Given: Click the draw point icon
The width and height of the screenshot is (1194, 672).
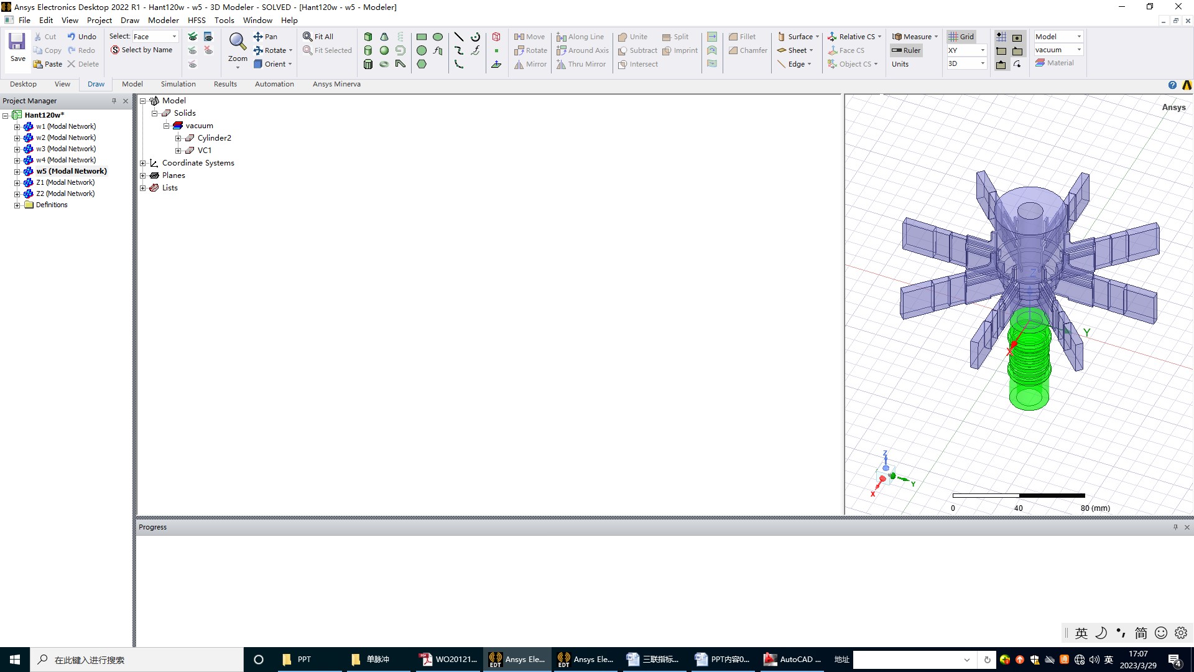Looking at the screenshot, I should pyautogui.click(x=496, y=50).
